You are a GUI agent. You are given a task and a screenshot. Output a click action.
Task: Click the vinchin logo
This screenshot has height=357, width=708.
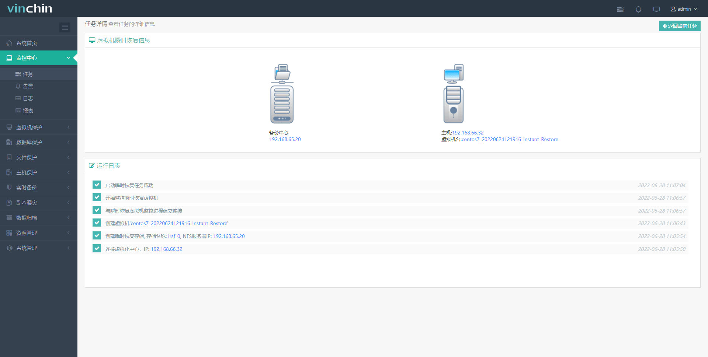29,8
